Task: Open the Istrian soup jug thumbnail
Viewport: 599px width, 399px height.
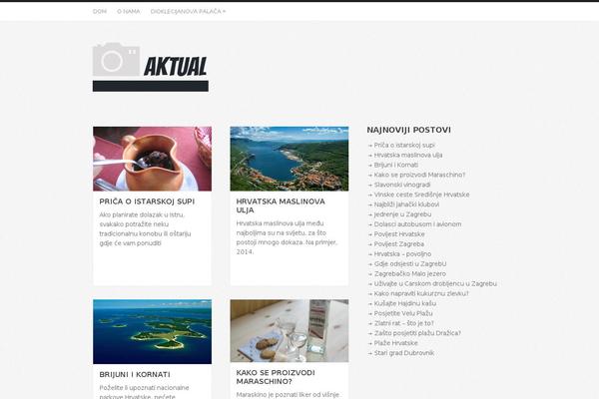Action: click(x=152, y=159)
